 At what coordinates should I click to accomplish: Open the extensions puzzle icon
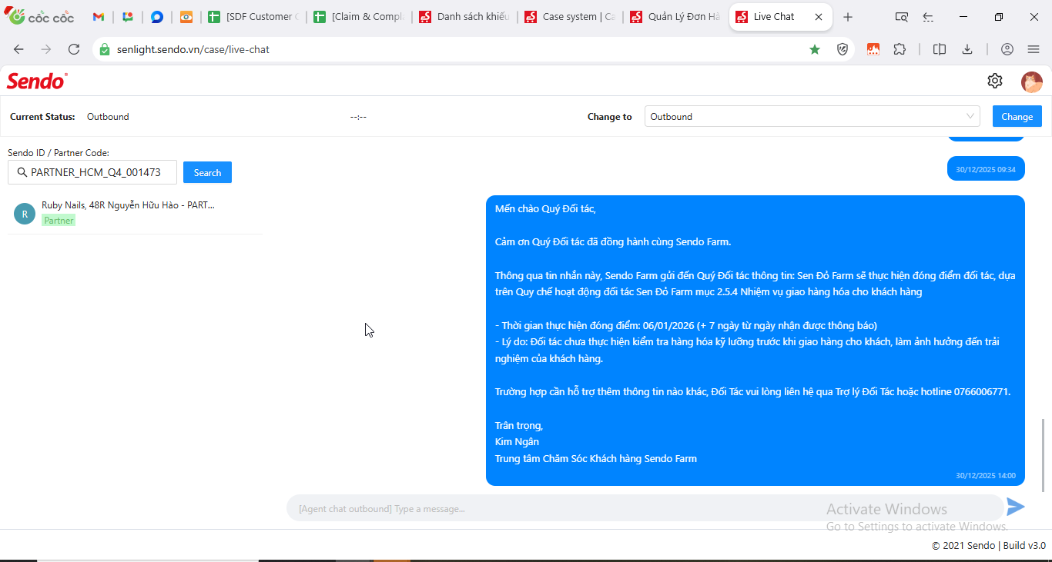click(x=900, y=49)
